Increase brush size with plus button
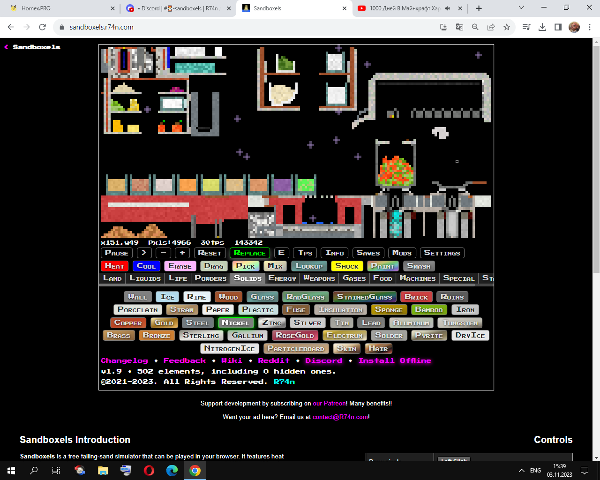 182,253
